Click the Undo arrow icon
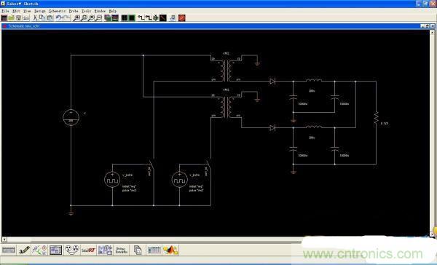Viewport: 437px width, 265px height. click(x=58, y=18)
